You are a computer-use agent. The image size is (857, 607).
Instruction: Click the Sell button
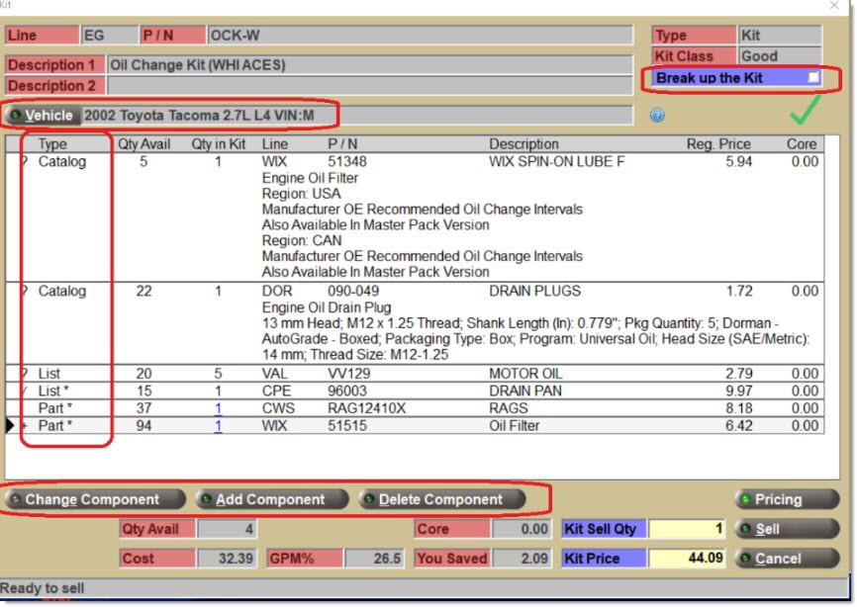[x=786, y=529]
